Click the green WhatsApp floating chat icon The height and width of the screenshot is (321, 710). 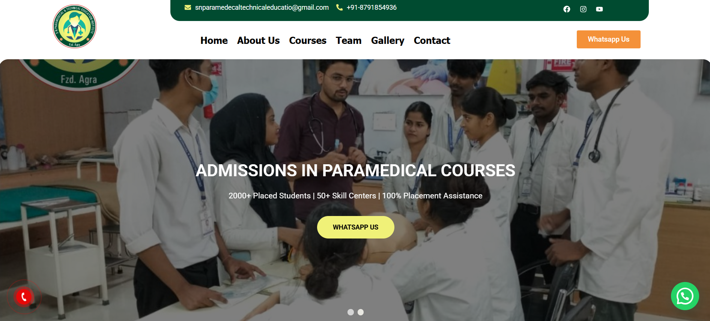(685, 296)
